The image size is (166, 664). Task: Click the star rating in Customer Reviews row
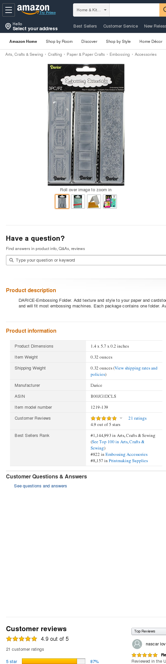pos(104,418)
